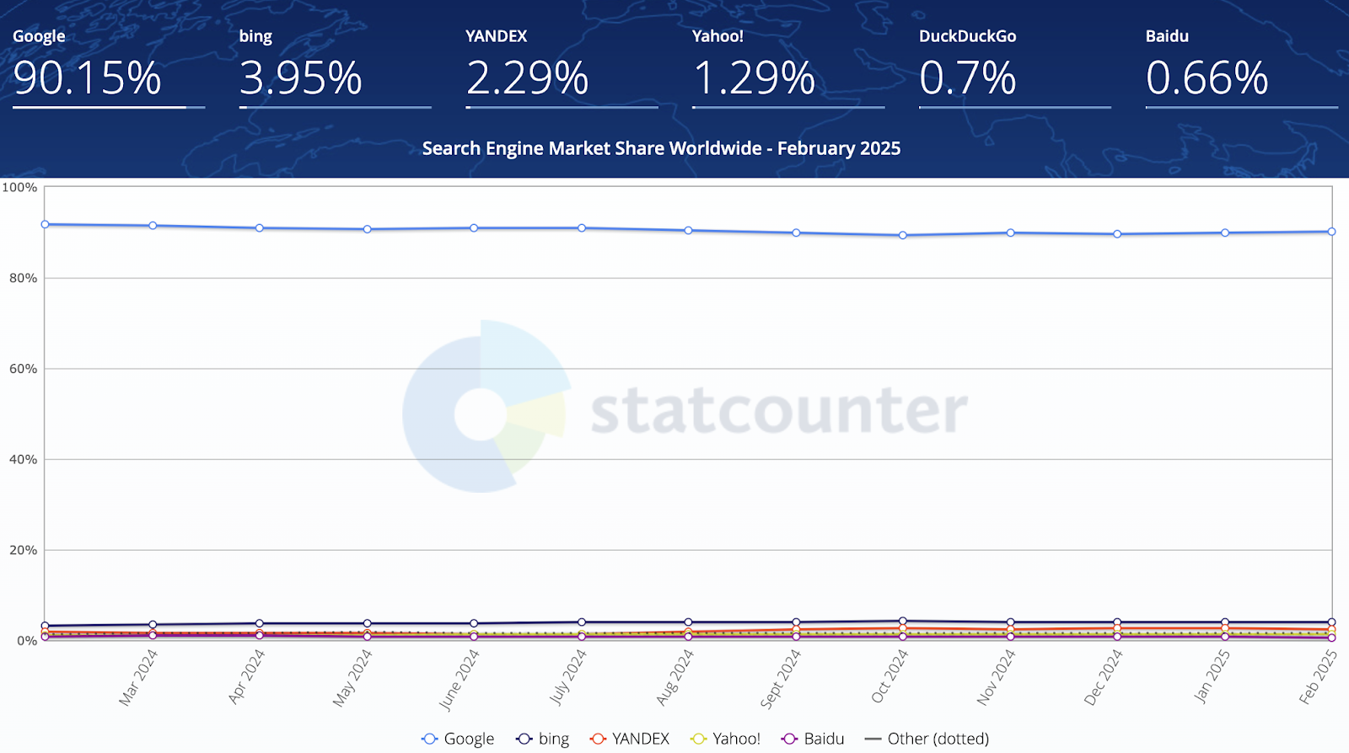Click the Search Engine Market Share Worldwide title

[x=661, y=148]
